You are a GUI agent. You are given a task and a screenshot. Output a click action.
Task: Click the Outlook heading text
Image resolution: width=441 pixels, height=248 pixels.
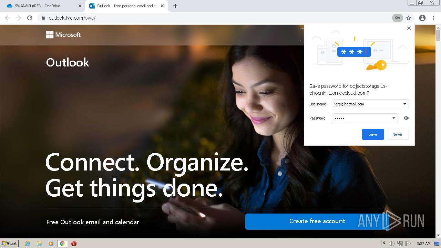pyautogui.click(x=68, y=62)
